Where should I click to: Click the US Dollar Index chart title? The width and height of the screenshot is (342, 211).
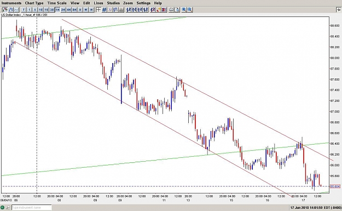(24, 15)
